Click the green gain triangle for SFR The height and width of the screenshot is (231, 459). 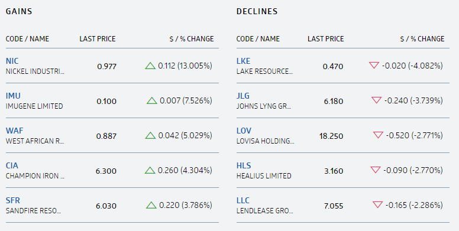click(x=151, y=205)
